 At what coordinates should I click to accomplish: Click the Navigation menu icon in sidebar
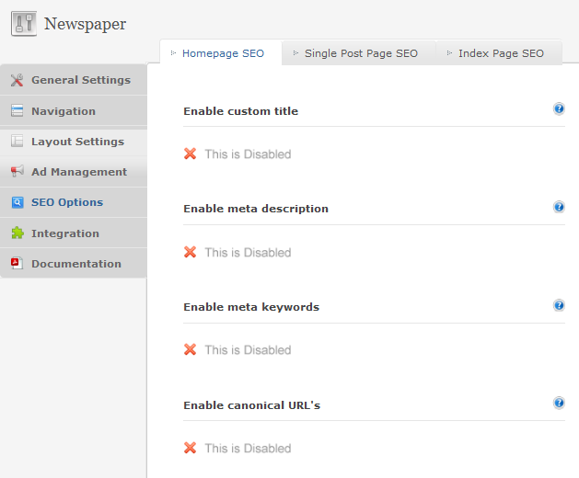click(17, 110)
